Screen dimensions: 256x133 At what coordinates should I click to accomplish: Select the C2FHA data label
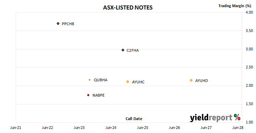click(x=133, y=50)
